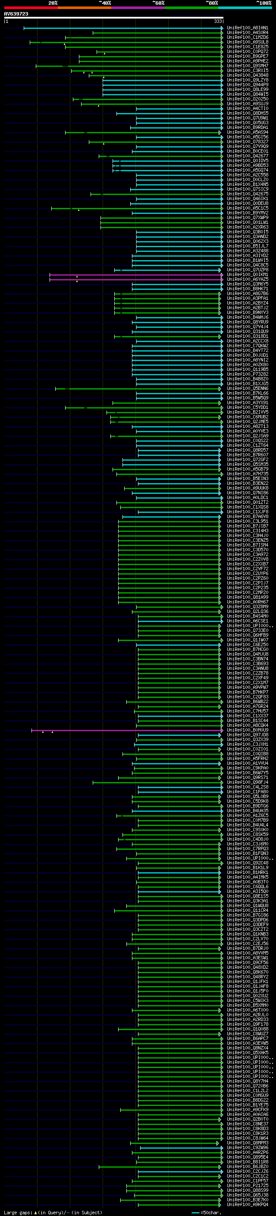
Task: Select the UniRef100_A6YAZ5 label
Action: click(x=247, y=280)
